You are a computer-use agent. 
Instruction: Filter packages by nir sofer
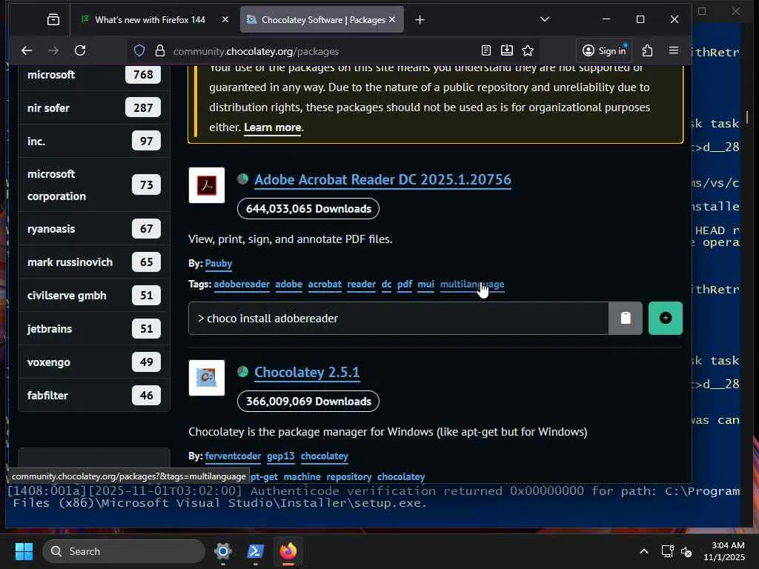pyautogui.click(x=94, y=107)
